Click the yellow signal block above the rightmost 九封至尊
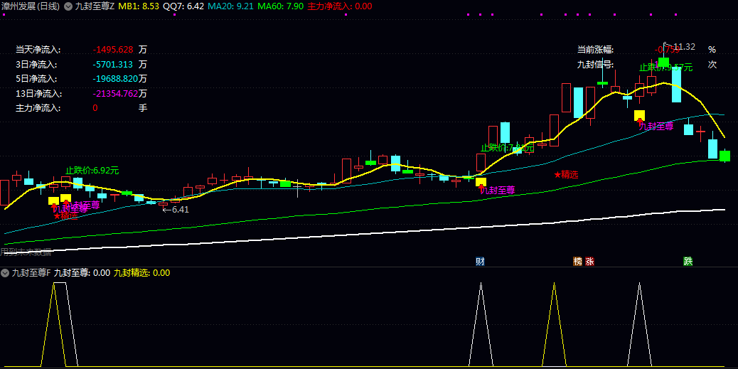 (640, 115)
